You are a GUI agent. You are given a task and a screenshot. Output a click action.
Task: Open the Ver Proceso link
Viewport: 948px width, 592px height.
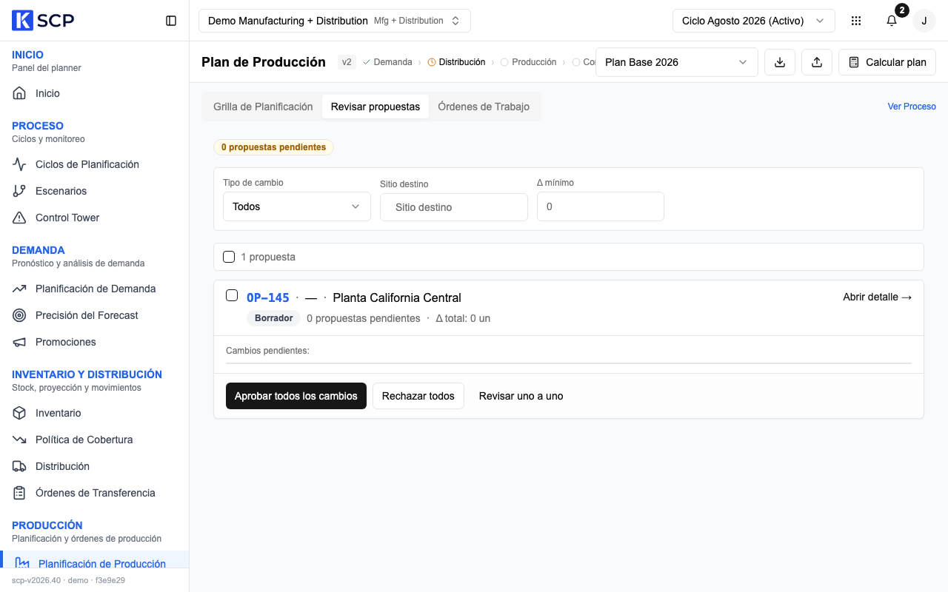912,107
